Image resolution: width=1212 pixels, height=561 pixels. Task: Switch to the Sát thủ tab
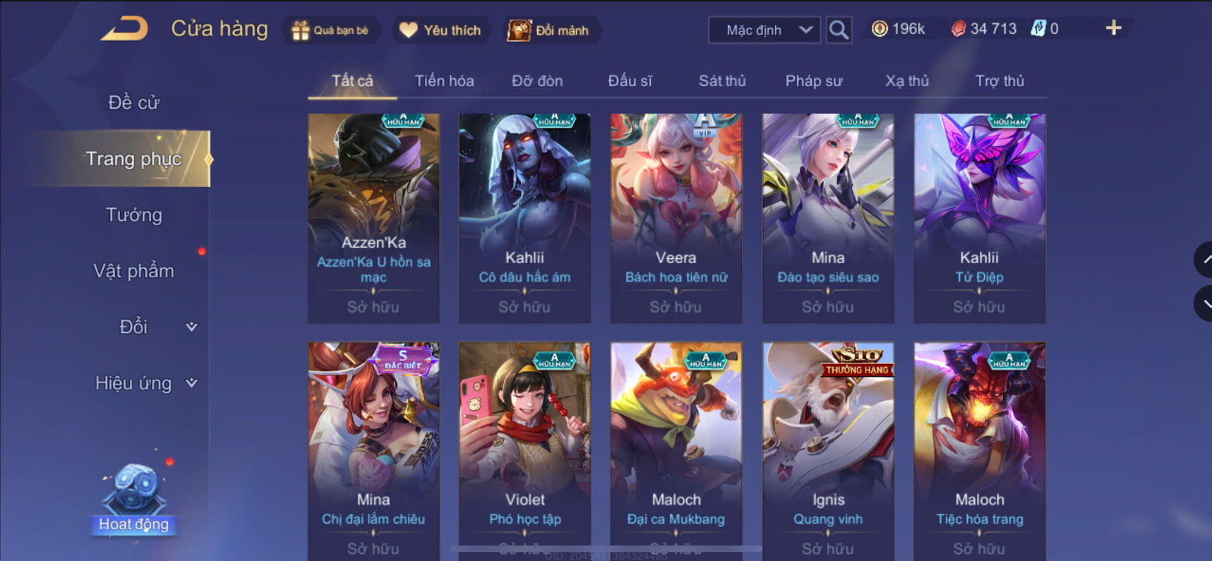pyautogui.click(x=722, y=81)
